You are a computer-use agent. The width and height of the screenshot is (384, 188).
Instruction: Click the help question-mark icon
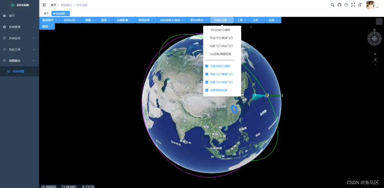click(x=346, y=5)
